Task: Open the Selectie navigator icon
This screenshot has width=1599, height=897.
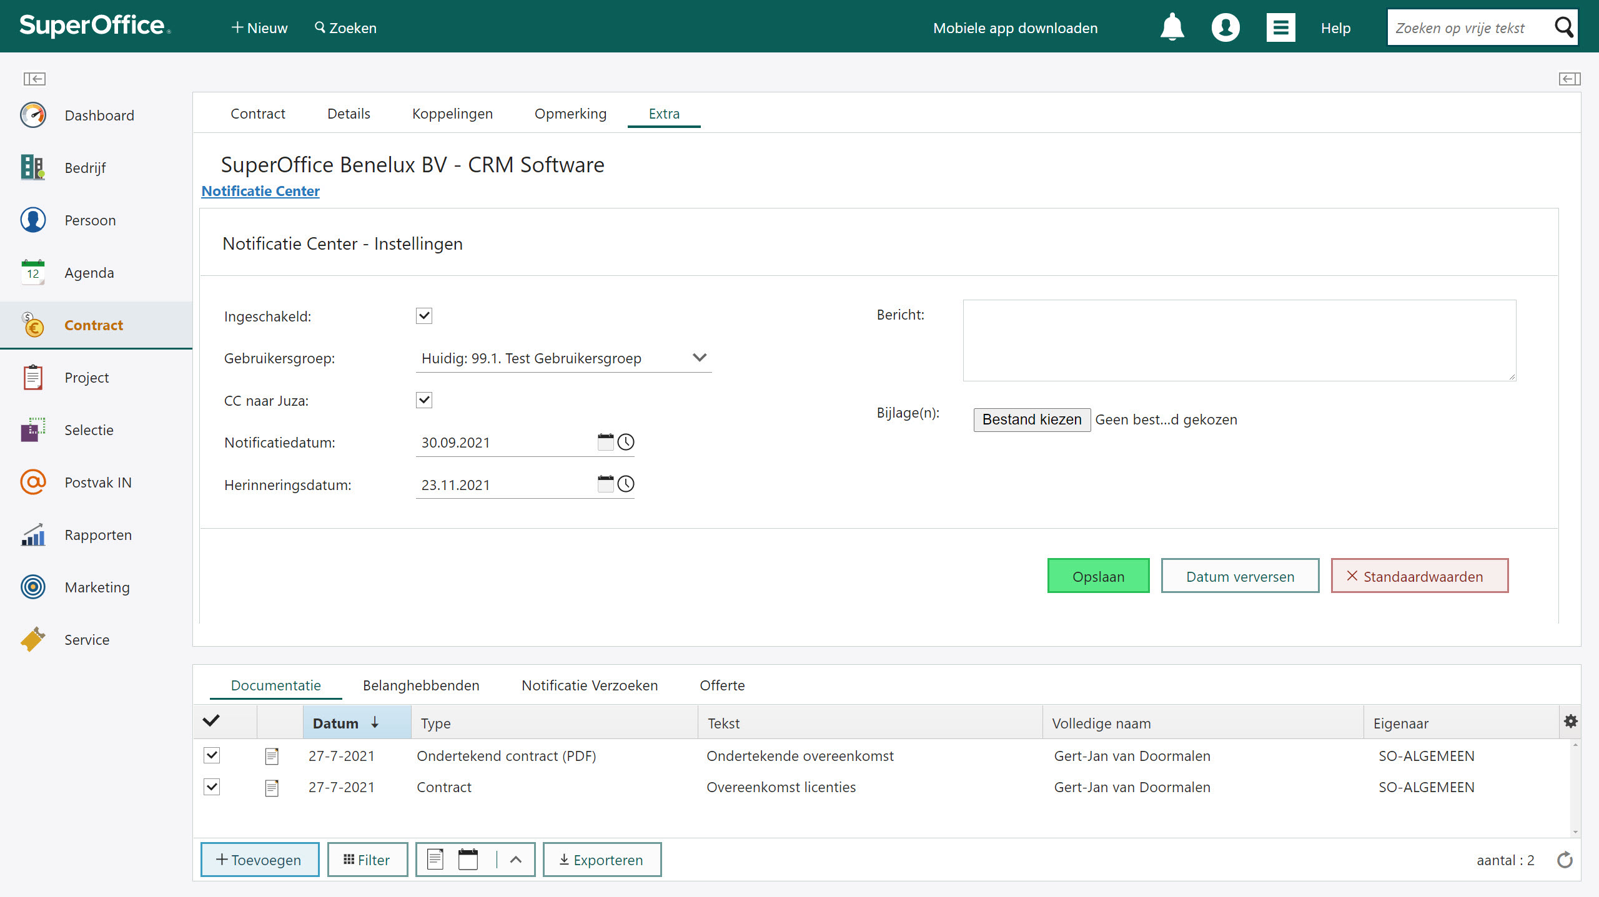Action: [33, 429]
